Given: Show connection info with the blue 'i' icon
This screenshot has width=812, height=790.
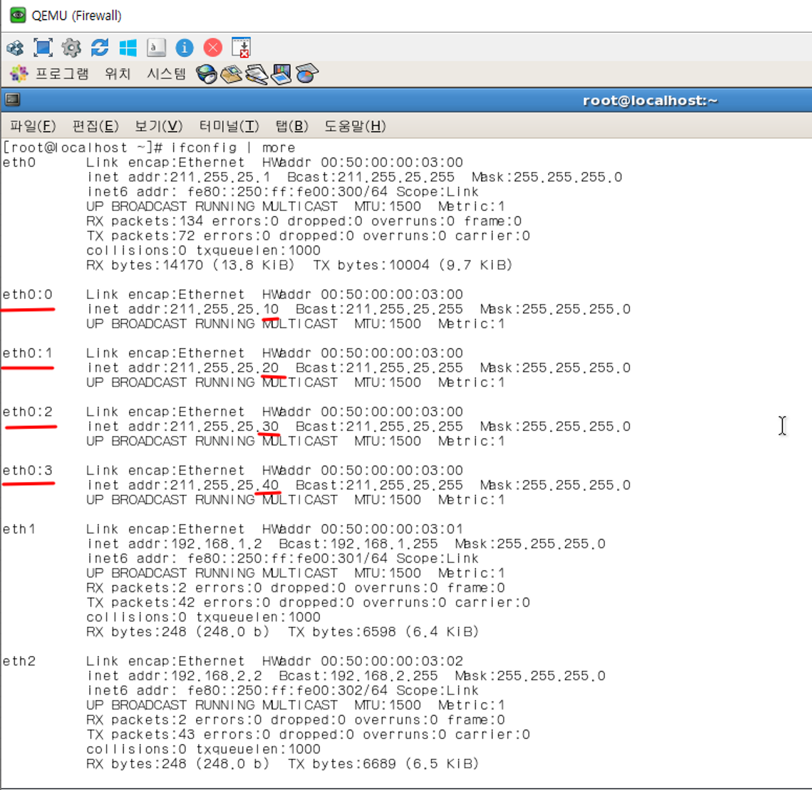Looking at the screenshot, I should point(184,48).
